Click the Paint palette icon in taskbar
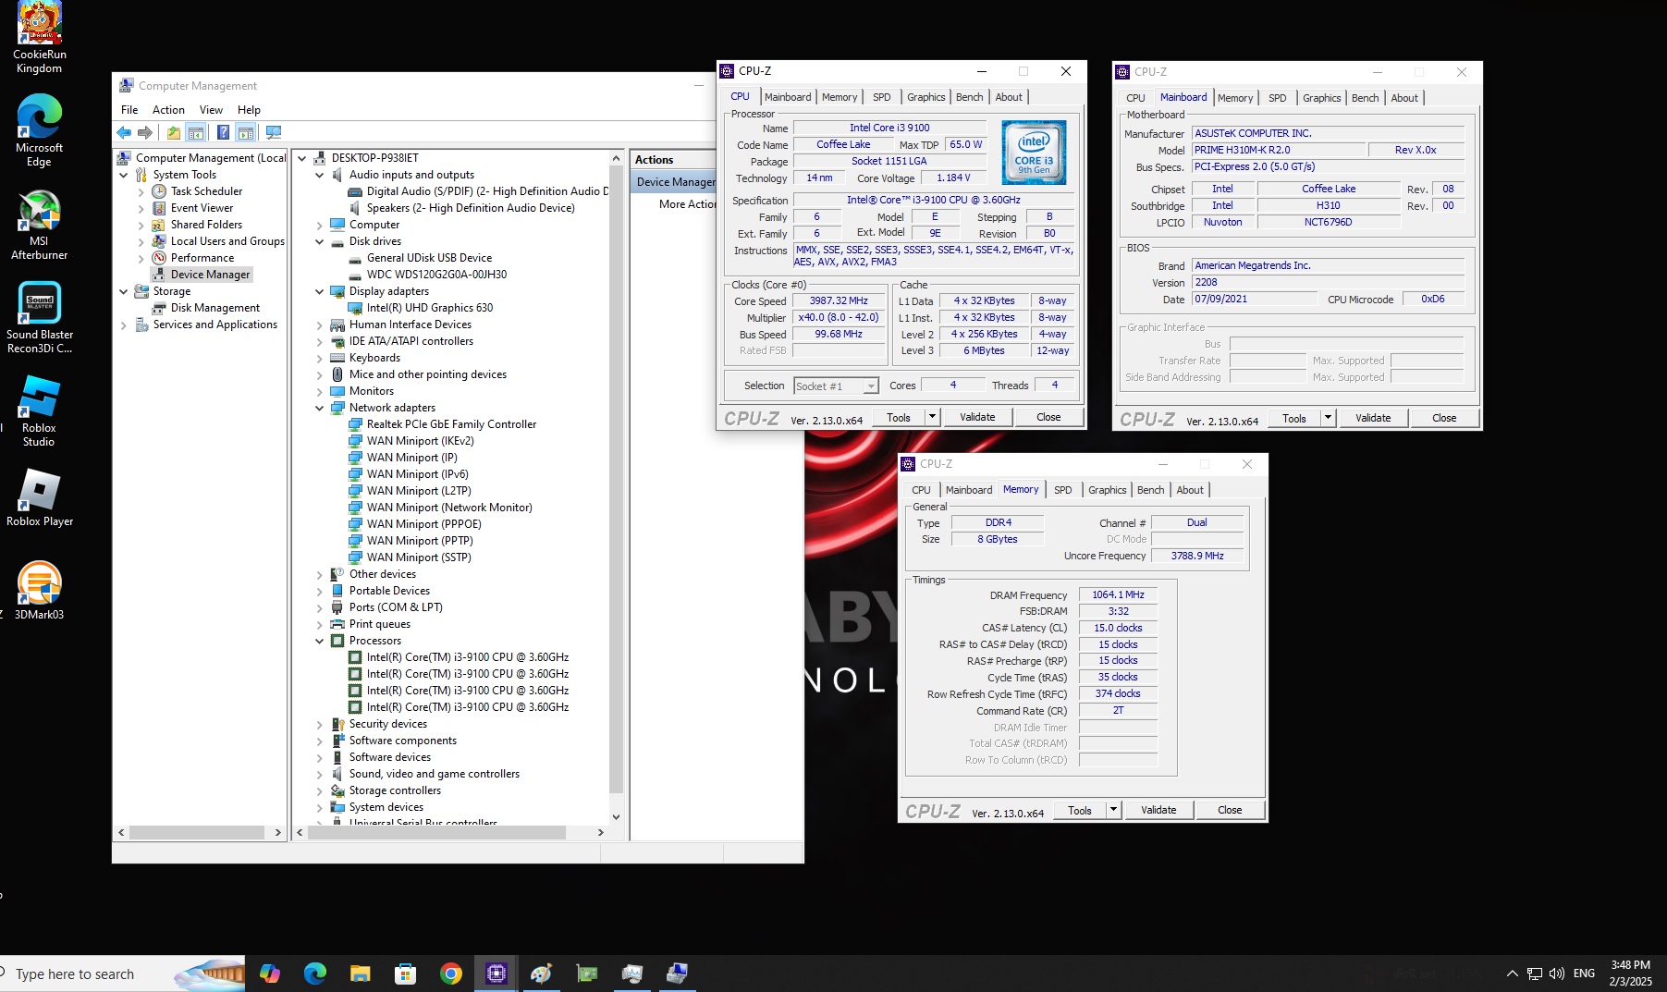Image resolution: width=1667 pixels, height=992 pixels. 542,974
